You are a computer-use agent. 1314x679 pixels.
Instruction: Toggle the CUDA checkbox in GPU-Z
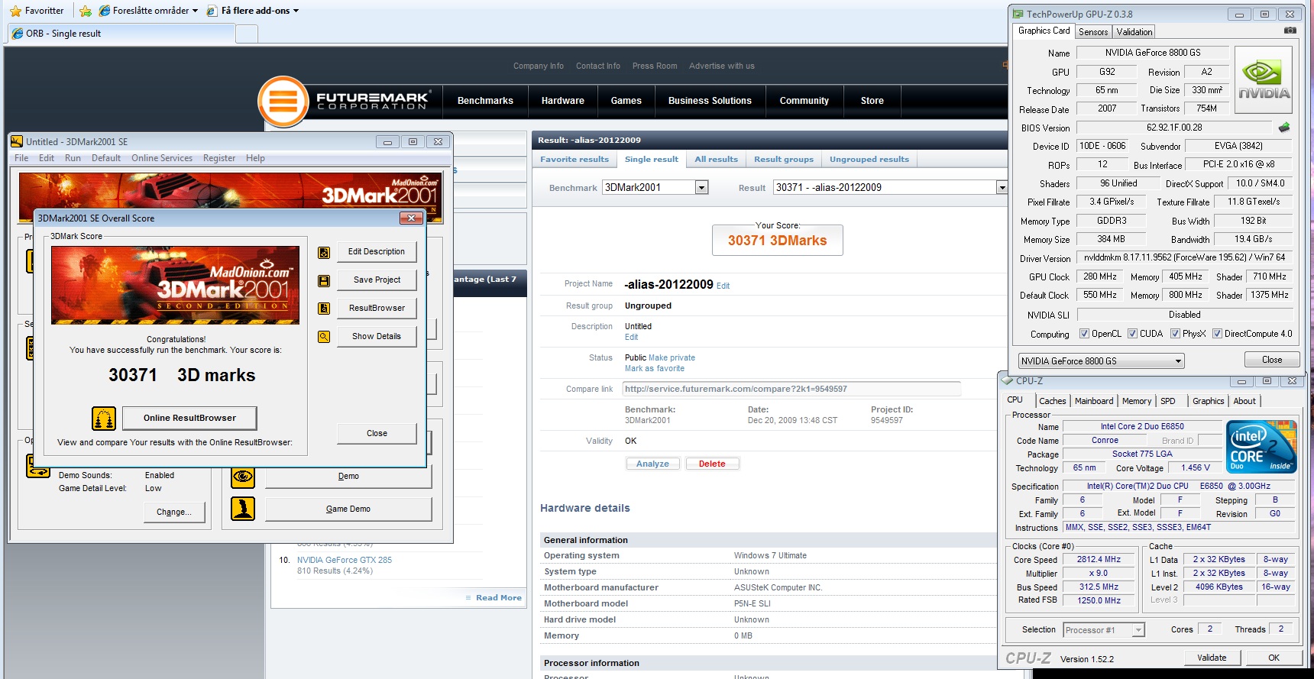1132,334
